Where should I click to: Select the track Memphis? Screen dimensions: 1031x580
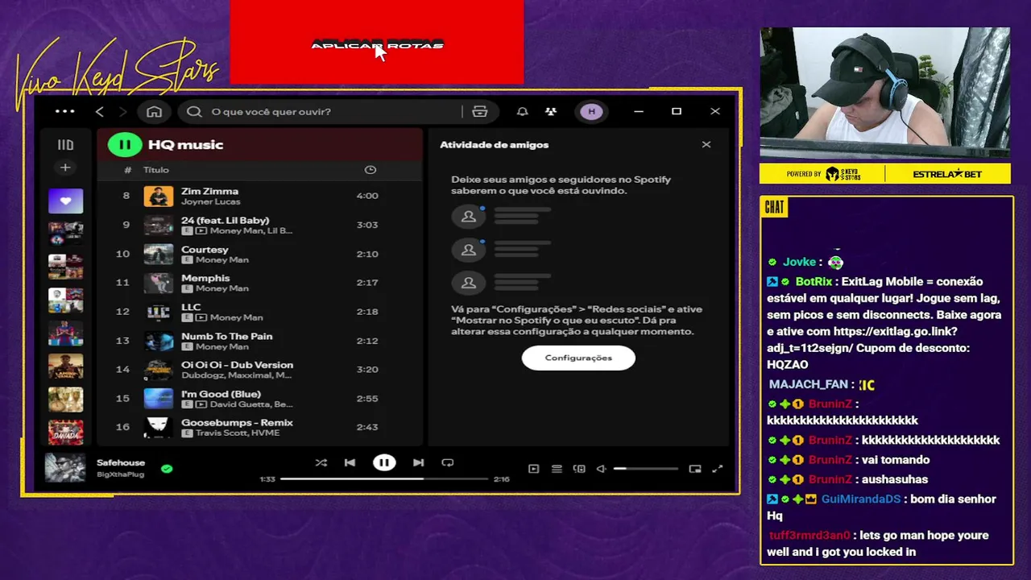[259, 283]
